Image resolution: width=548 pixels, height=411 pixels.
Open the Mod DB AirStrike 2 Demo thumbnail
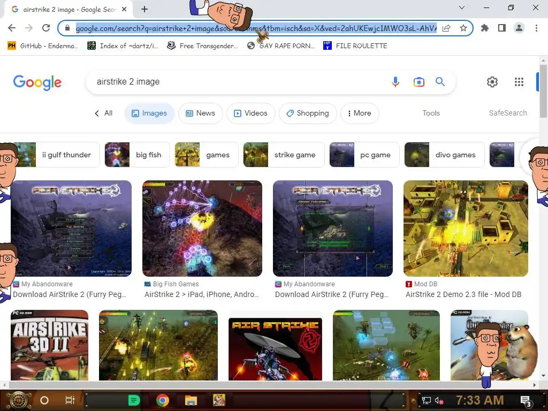pos(466,229)
